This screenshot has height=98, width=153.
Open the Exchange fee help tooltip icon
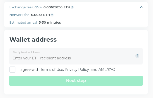[72, 7]
